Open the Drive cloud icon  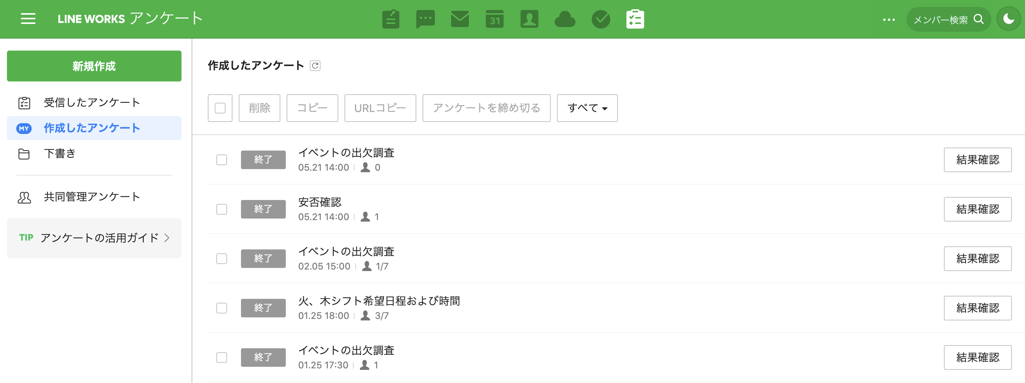[565, 19]
